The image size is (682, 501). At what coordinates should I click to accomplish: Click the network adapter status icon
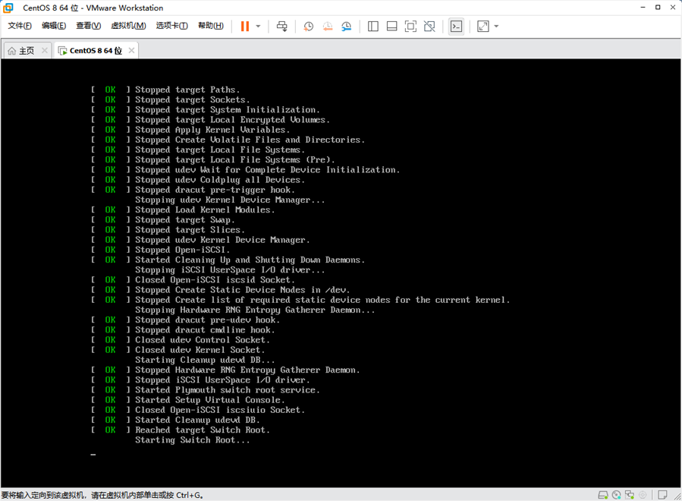point(630,495)
